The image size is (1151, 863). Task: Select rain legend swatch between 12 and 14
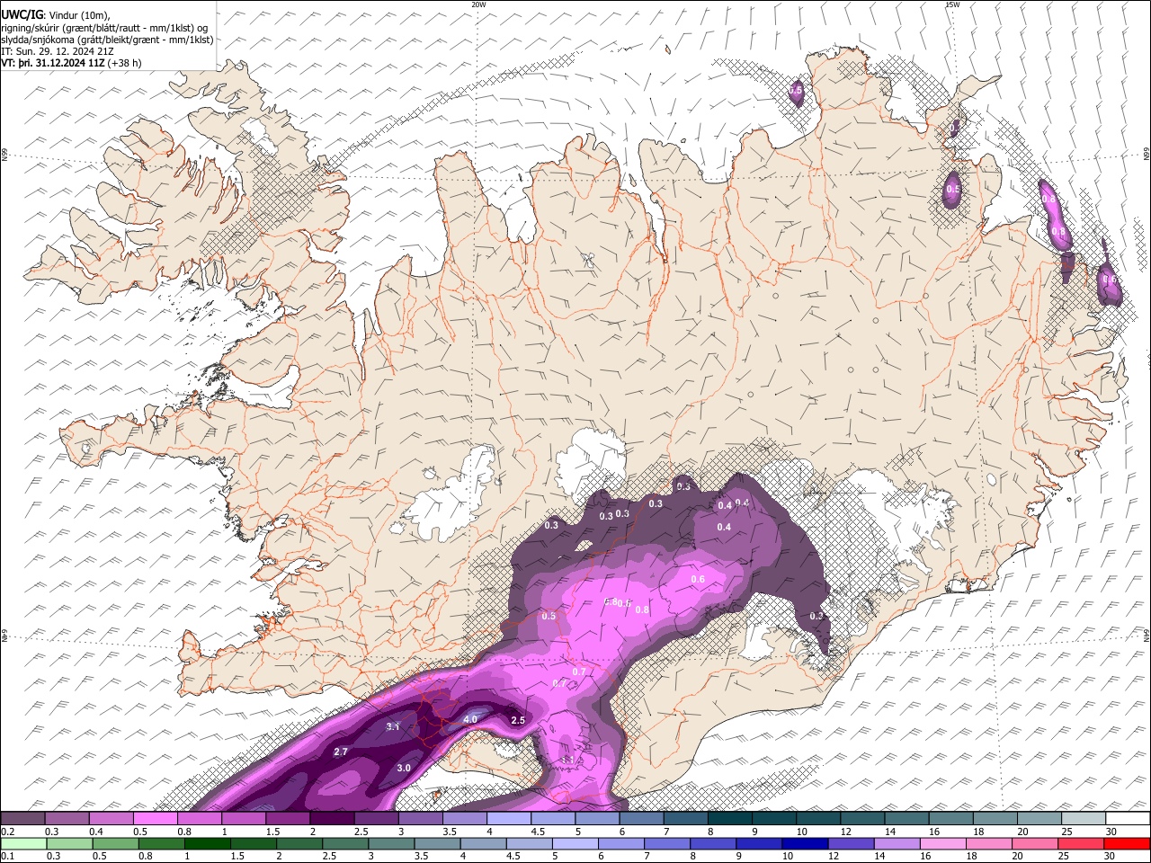(850, 844)
